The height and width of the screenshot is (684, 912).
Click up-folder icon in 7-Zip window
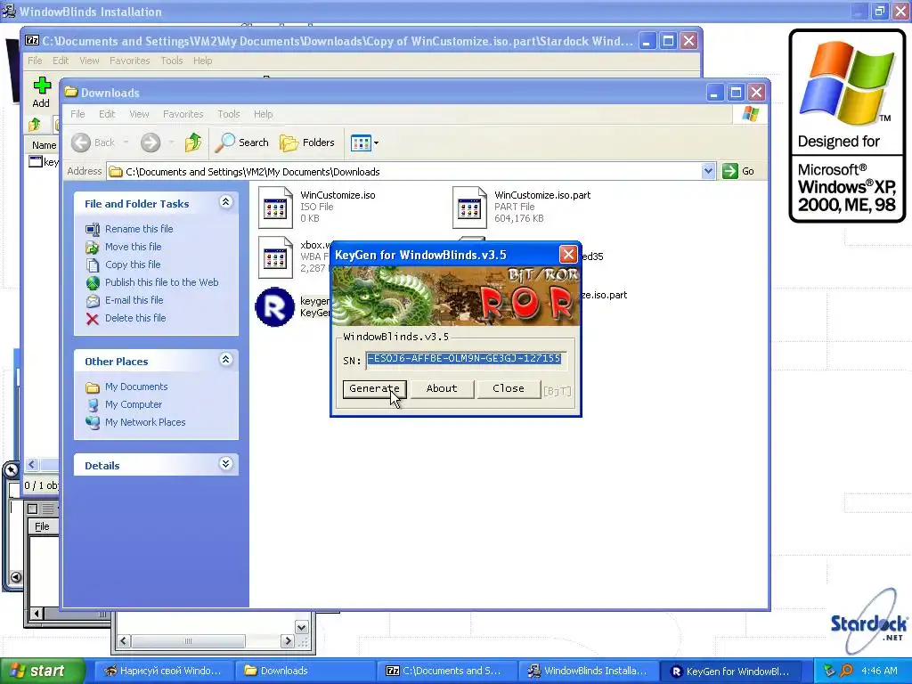pyautogui.click(x=35, y=124)
